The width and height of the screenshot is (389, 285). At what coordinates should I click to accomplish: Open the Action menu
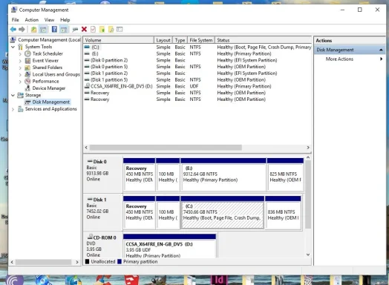(x=31, y=20)
